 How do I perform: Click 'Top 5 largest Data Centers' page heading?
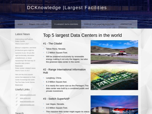pyautogui.click(x=82, y=35)
